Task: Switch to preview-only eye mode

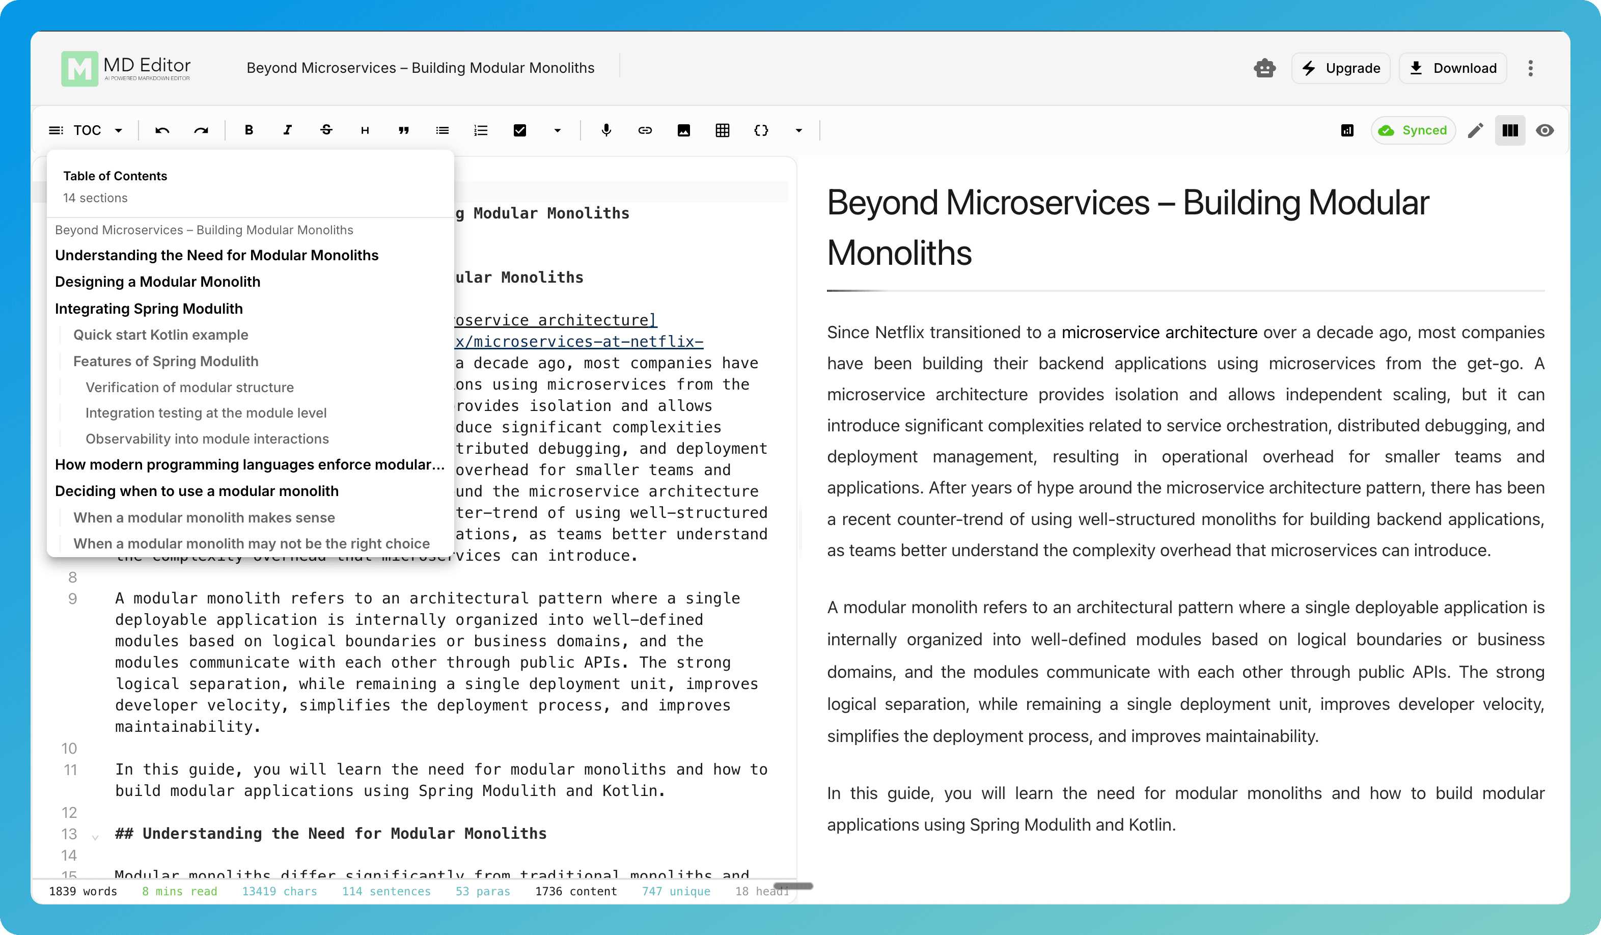Action: (1544, 130)
